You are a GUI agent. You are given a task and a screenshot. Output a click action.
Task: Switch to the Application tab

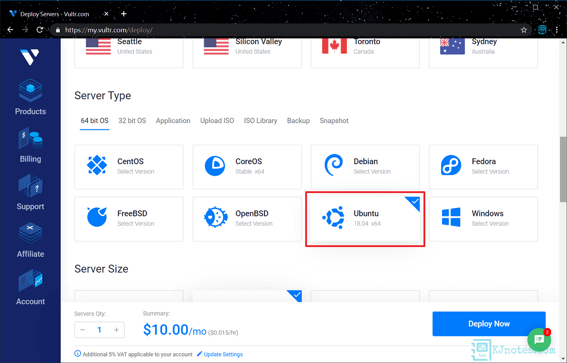click(173, 120)
